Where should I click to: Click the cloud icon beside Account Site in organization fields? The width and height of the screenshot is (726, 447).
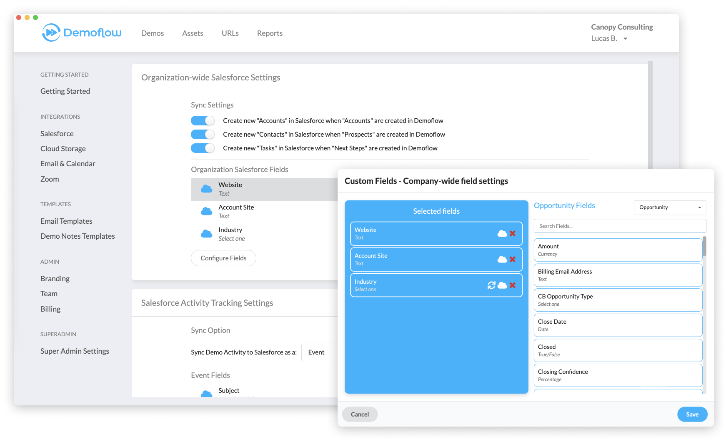point(206,211)
